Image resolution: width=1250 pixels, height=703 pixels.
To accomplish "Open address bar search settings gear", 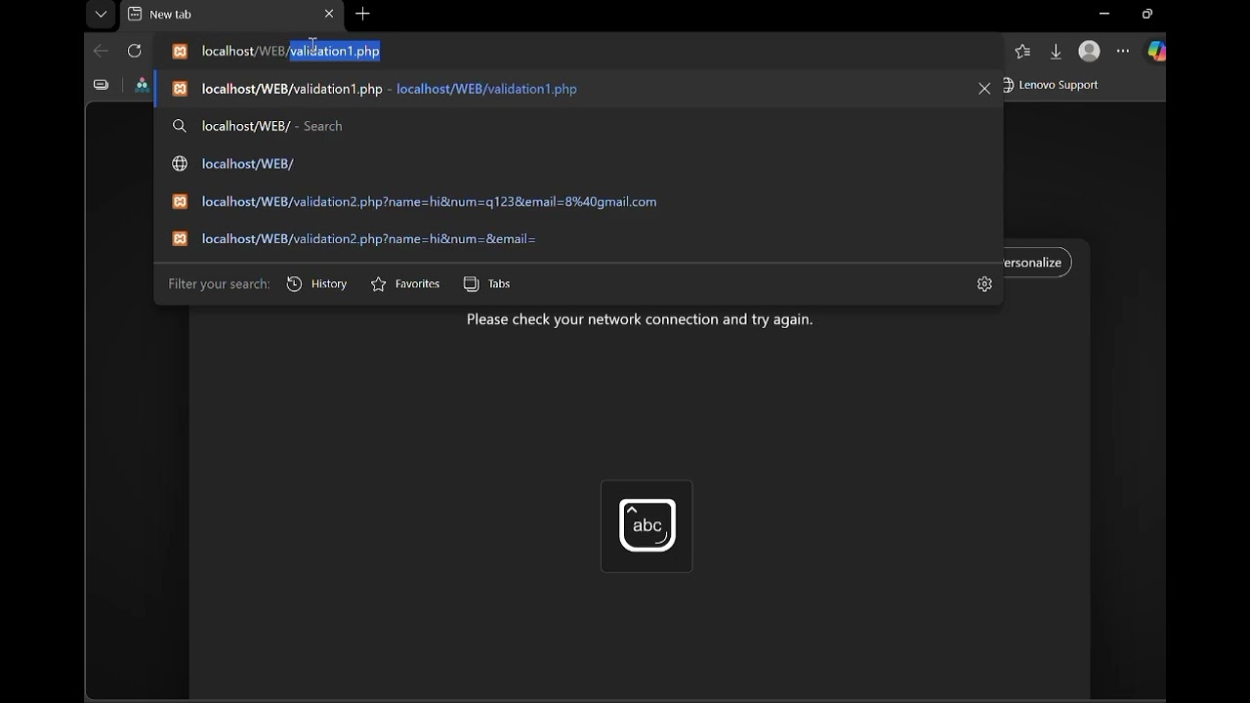I will click(x=984, y=284).
